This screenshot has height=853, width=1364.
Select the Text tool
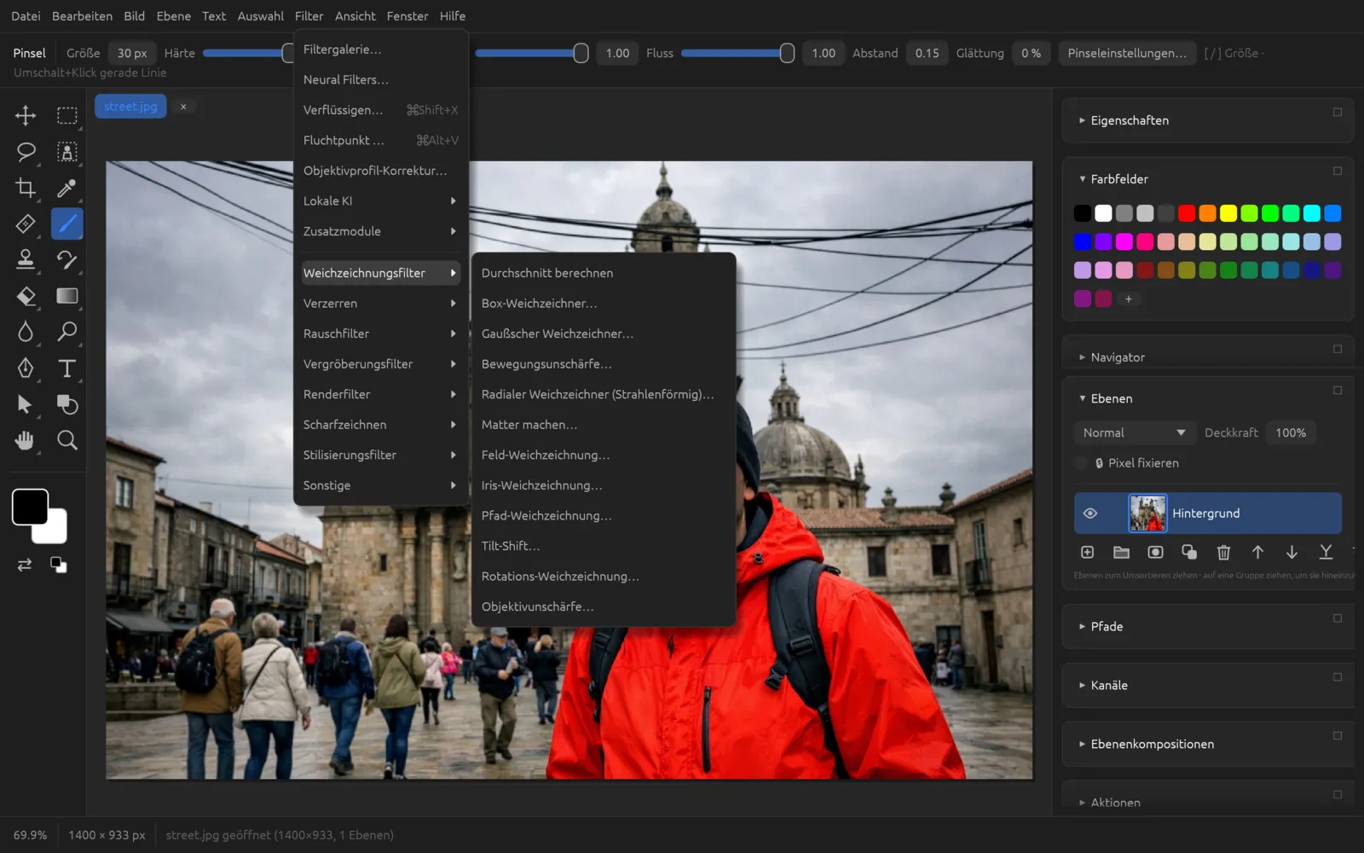tap(66, 368)
